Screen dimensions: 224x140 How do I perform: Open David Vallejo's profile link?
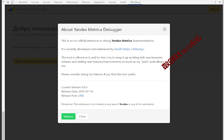click(122, 49)
